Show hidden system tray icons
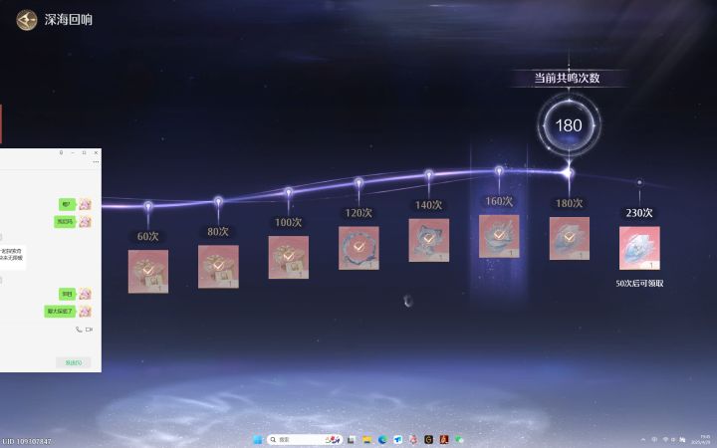 coord(643,440)
